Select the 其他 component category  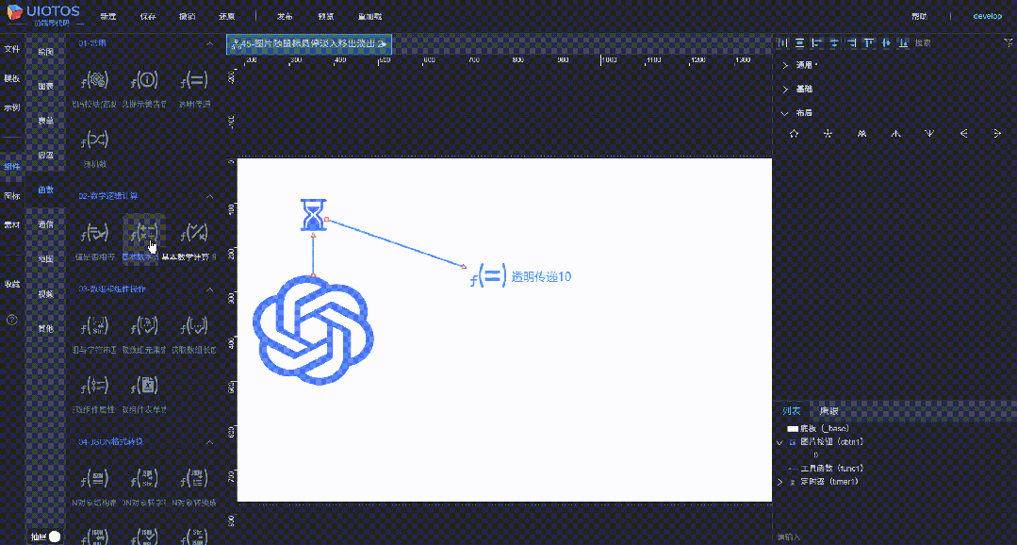coord(46,329)
